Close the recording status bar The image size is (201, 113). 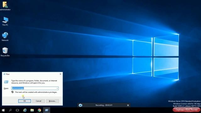tap(128, 105)
